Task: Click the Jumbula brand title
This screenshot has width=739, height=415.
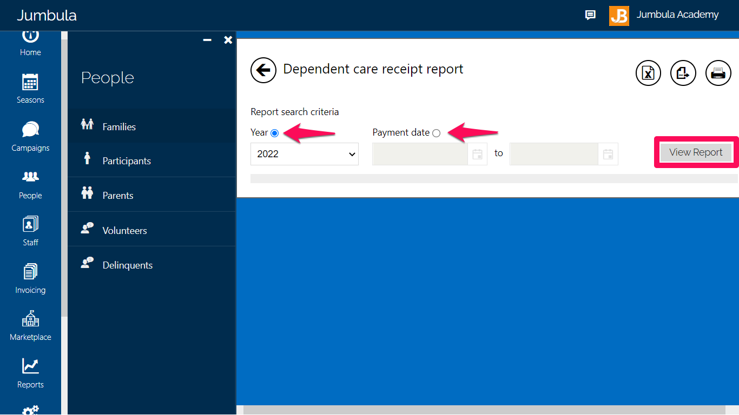Action: pyautogui.click(x=47, y=15)
